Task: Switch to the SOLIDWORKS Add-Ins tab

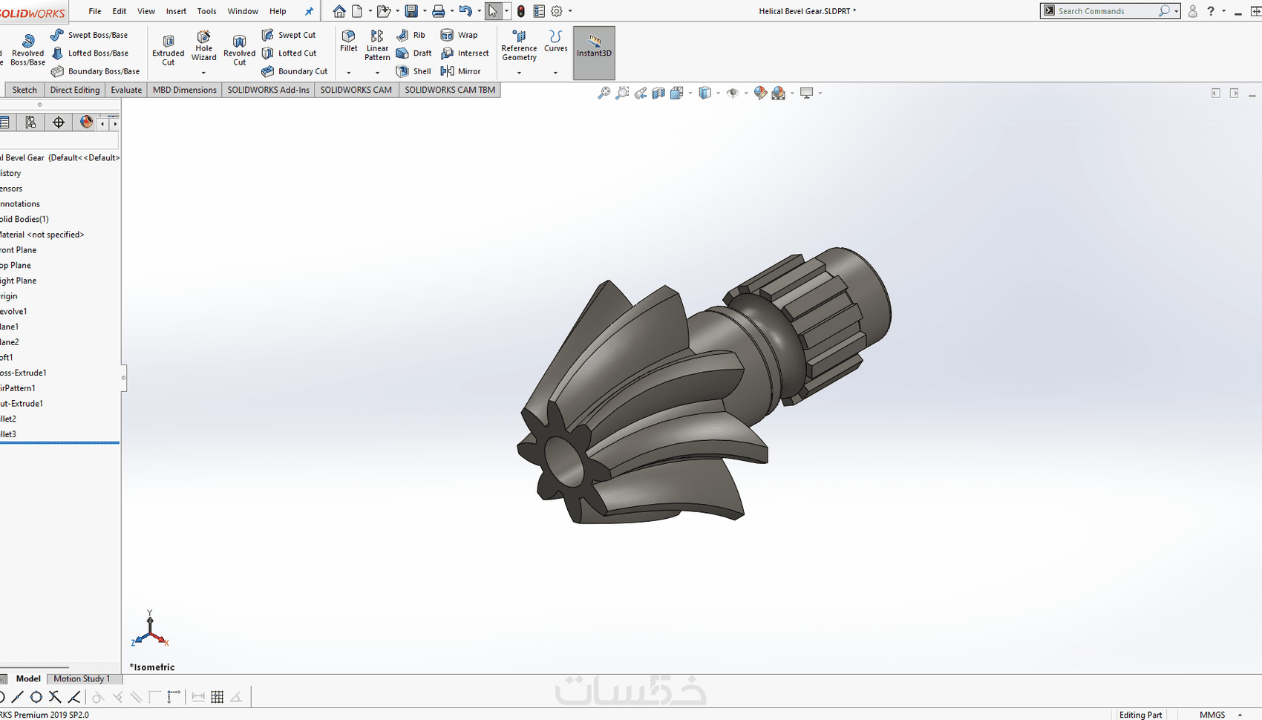Action: coord(268,90)
